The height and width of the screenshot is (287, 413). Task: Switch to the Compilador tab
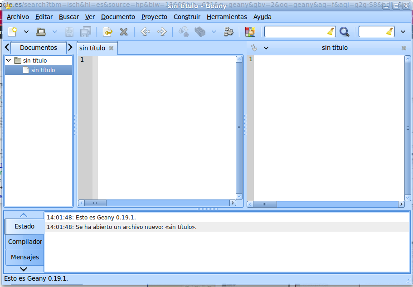click(25, 242)
